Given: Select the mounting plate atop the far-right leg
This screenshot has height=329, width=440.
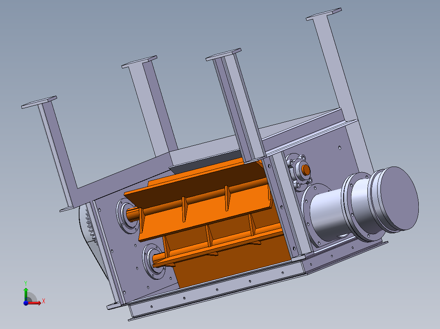Looking at the screenshot, I should [x=324, y=14].
